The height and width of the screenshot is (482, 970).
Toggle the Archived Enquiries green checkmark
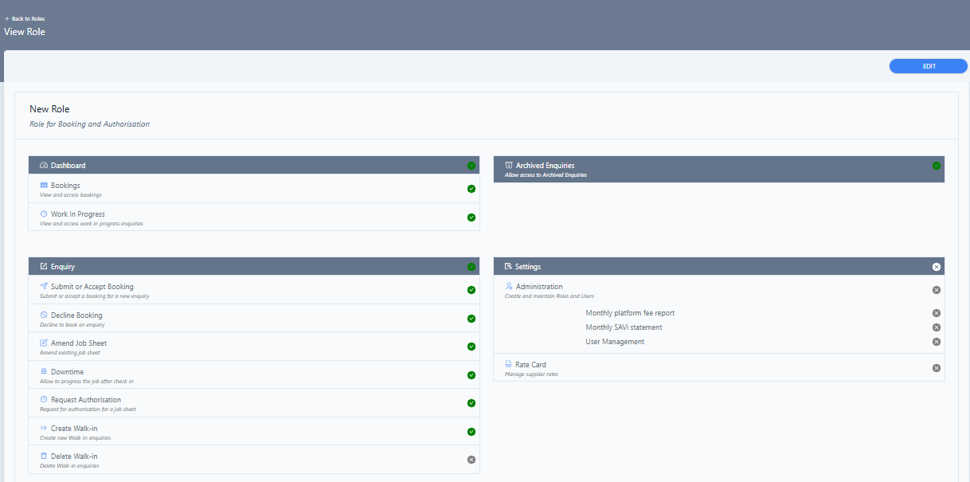tap(936, 166)
